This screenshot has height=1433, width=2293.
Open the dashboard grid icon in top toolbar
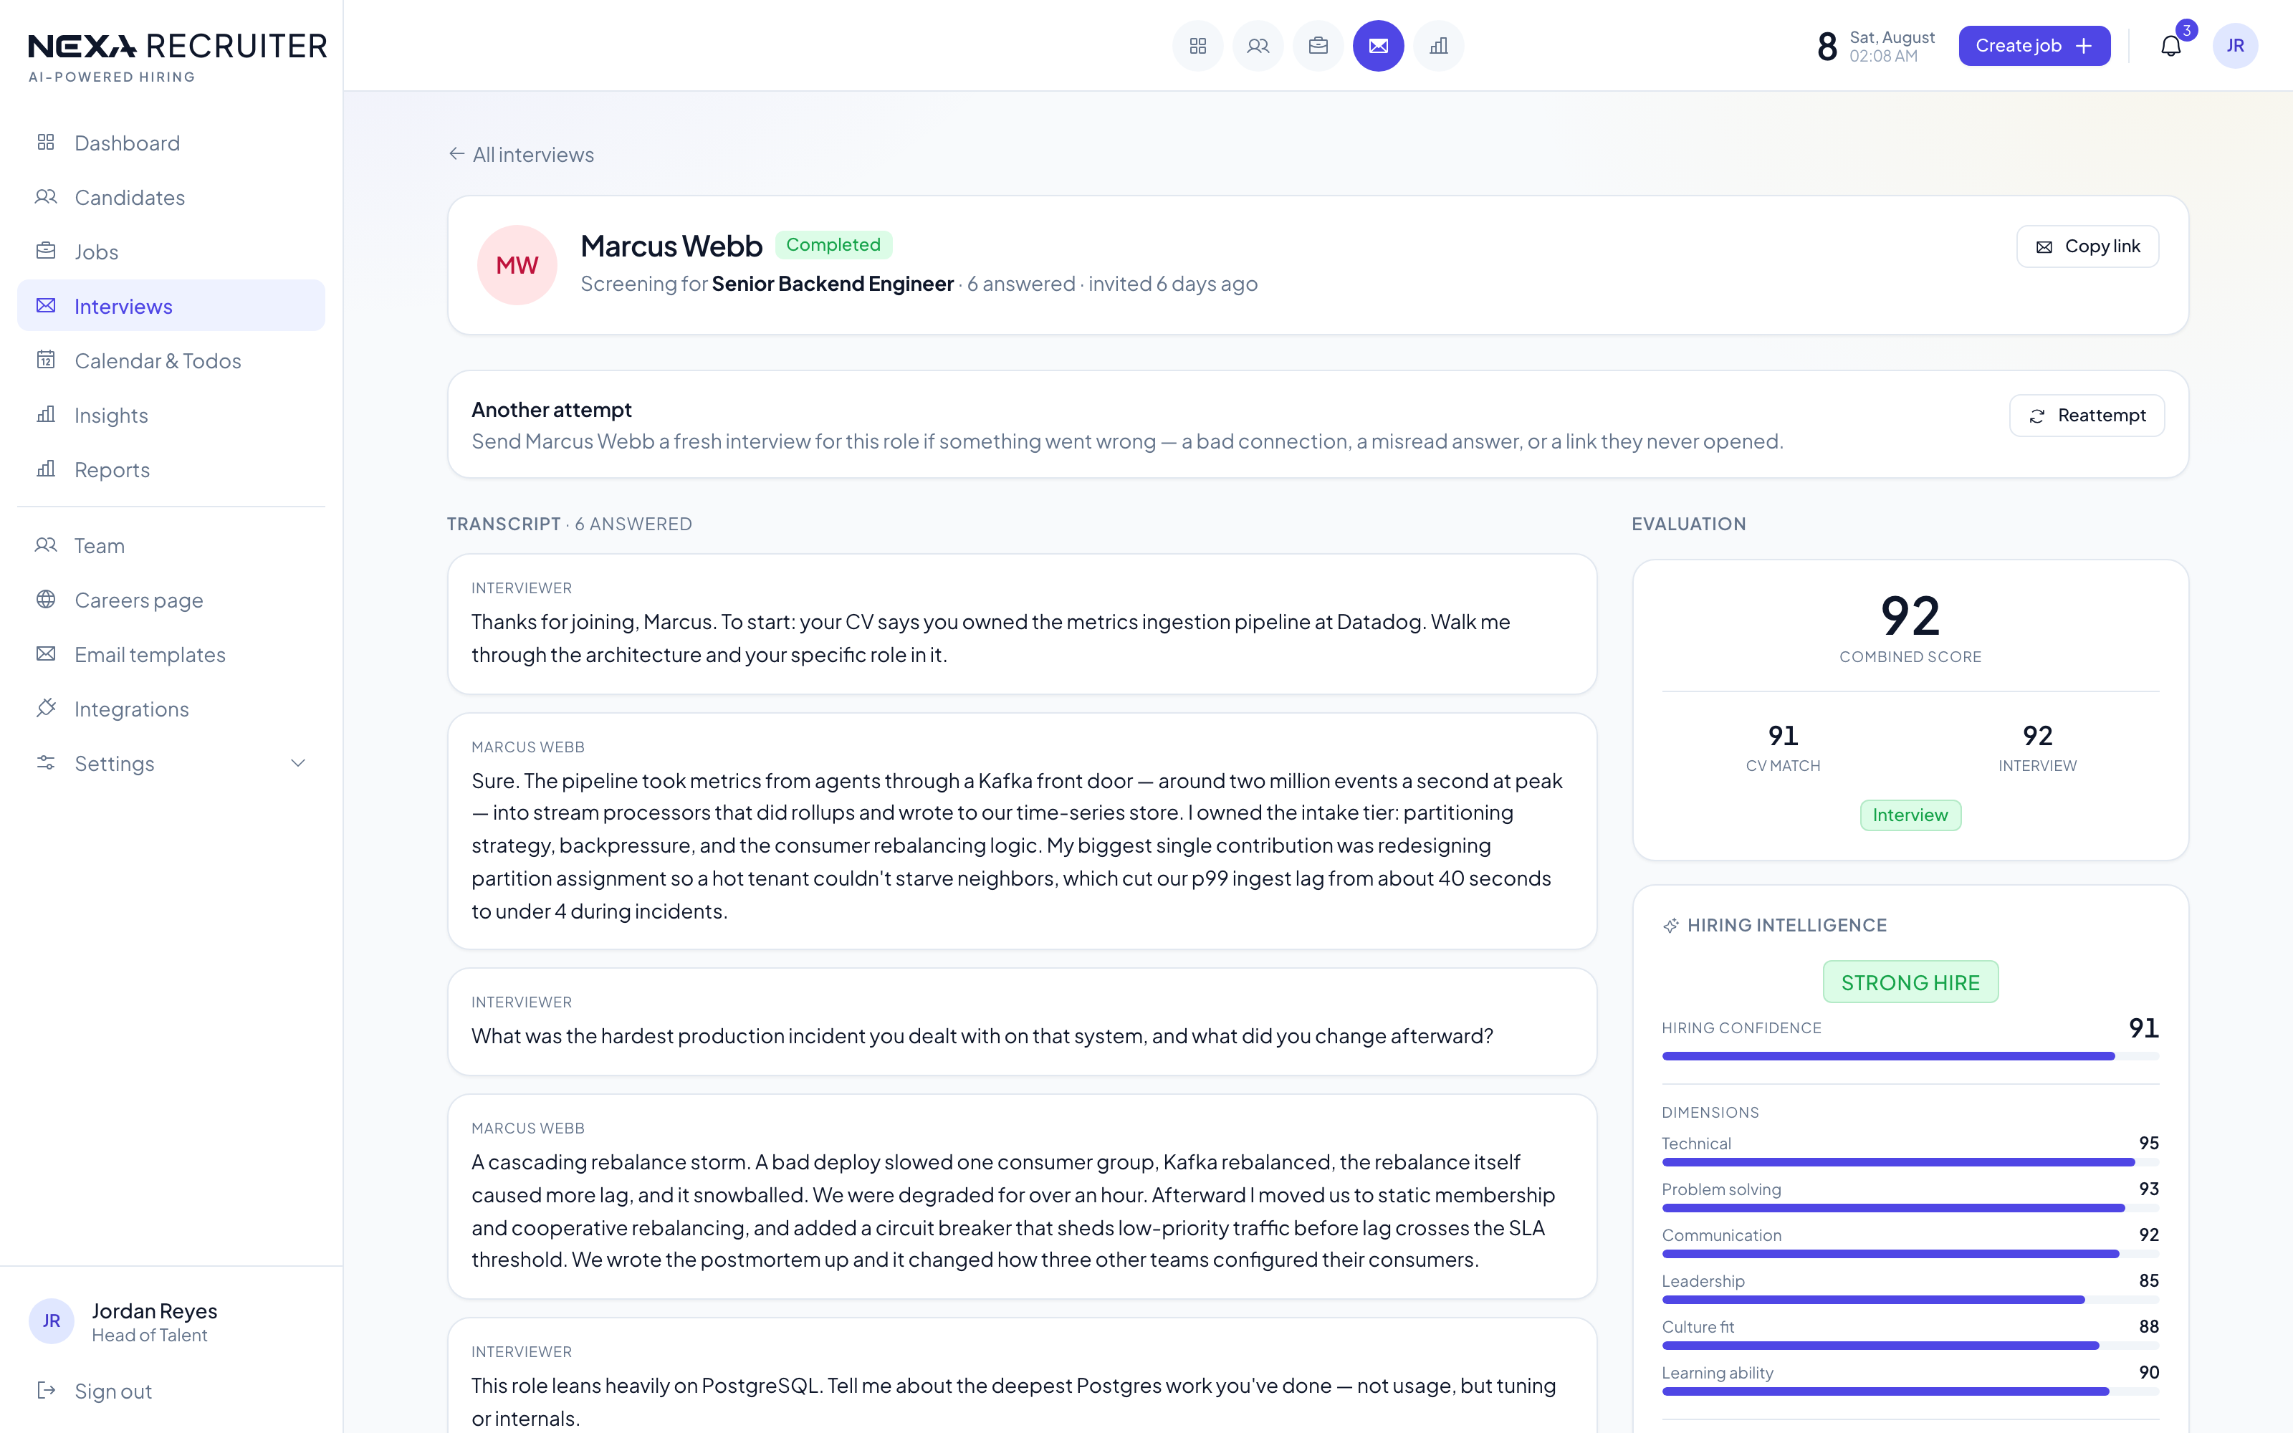[1197, 45]
